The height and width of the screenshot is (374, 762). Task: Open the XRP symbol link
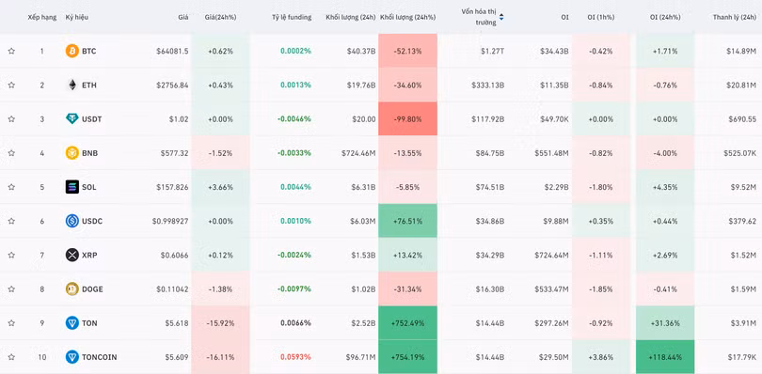89,255
